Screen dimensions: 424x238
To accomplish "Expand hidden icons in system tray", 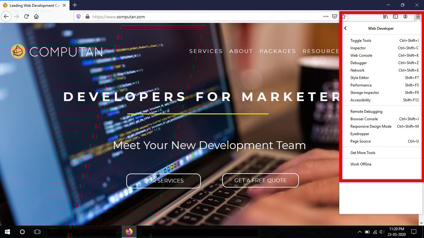I will (x=359, y=231).
